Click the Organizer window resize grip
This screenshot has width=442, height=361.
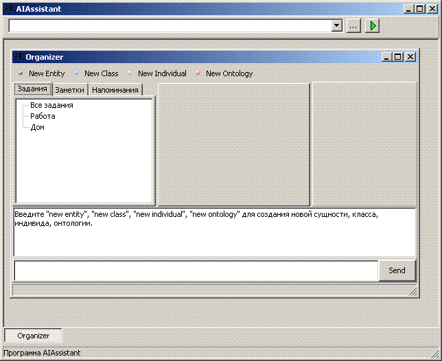click(x=413, y=292)
